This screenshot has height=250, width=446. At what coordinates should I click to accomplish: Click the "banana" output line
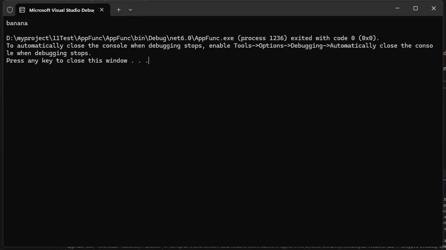(17, 23)
